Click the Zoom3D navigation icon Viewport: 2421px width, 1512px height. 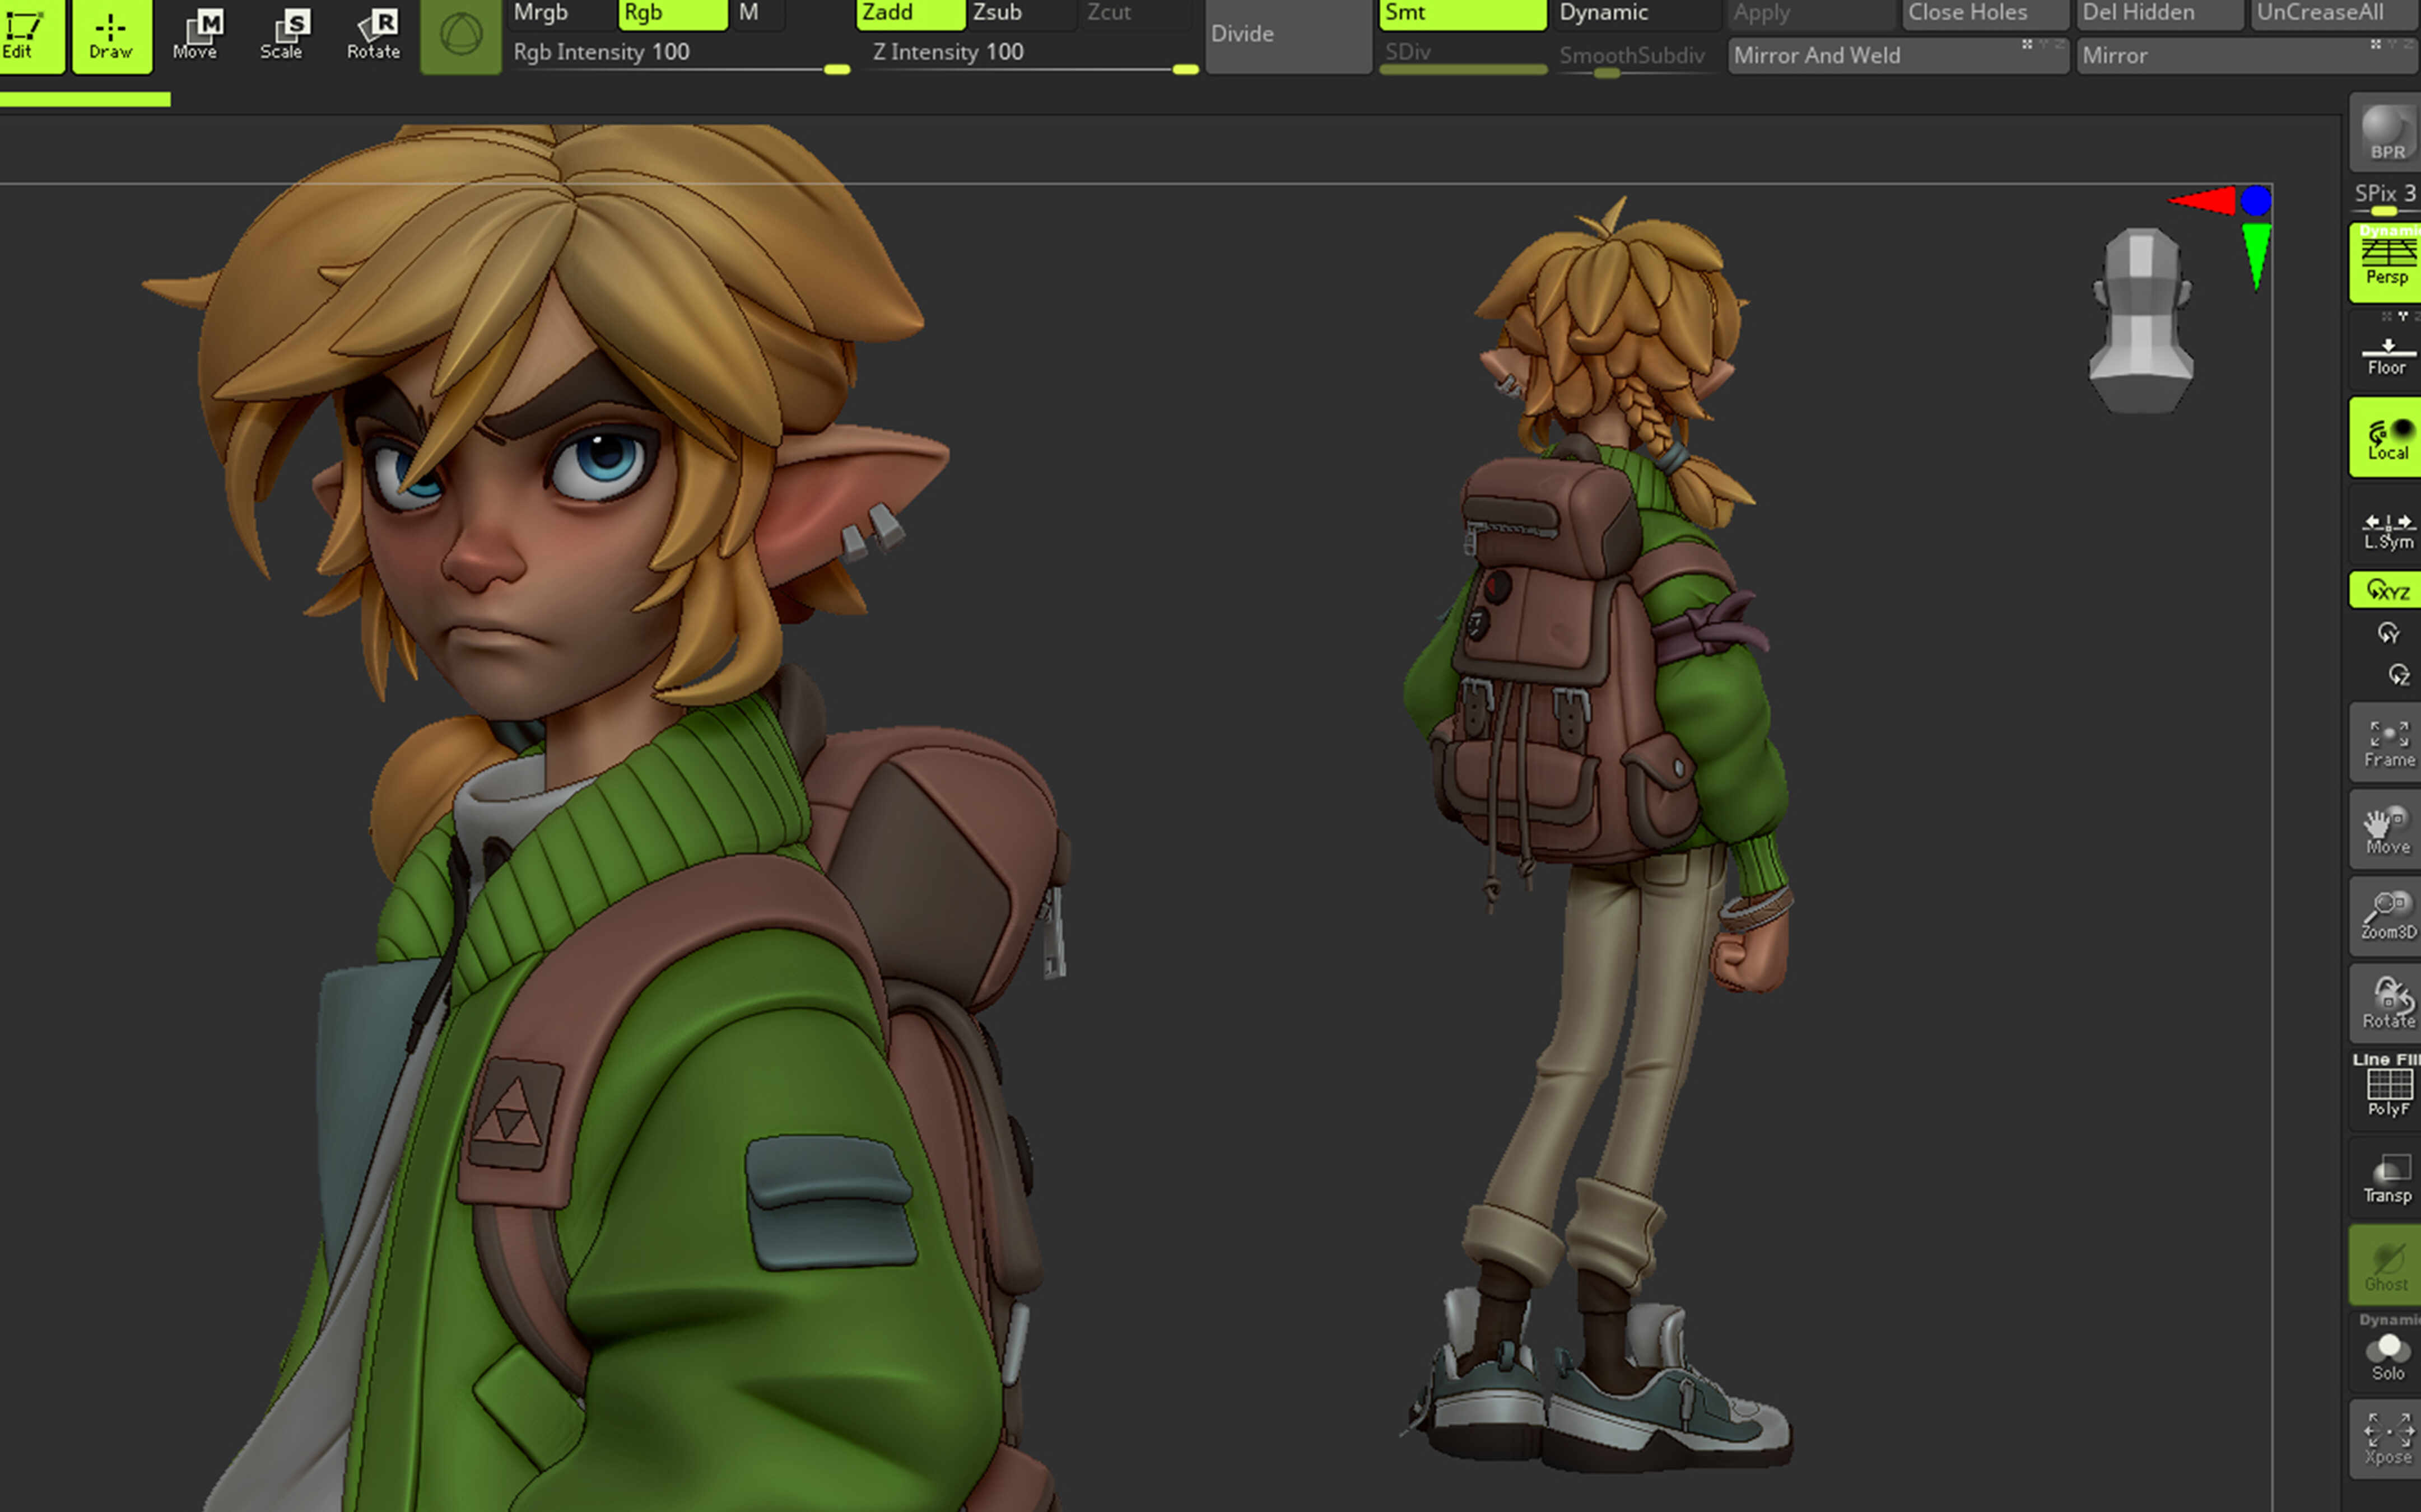(2386, 916)
